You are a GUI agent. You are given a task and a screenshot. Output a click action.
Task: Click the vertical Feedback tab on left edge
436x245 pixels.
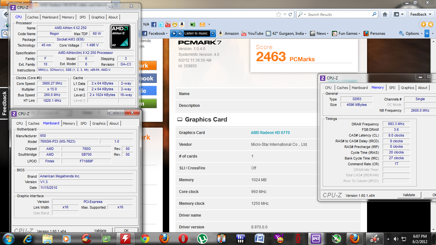tap(4, 103)
